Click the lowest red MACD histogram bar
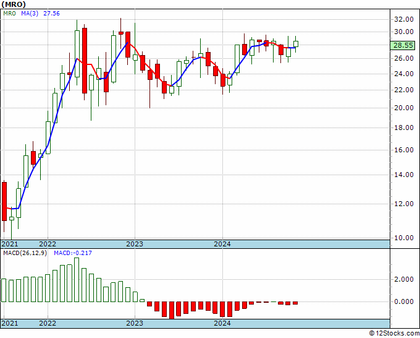This screenshot has height=338, width=420. 172,311
